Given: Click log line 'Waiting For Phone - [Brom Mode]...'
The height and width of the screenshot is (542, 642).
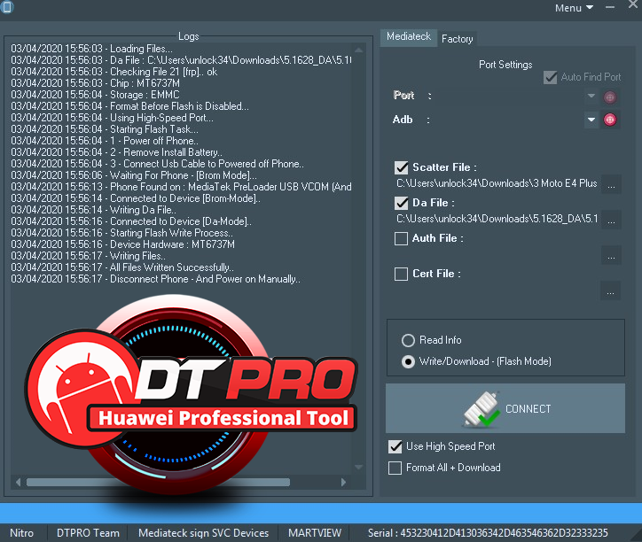Looking at the screenshot, I should [x=134, y=175].
